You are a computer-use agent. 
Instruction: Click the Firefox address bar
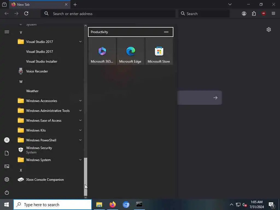coord(108,14)
